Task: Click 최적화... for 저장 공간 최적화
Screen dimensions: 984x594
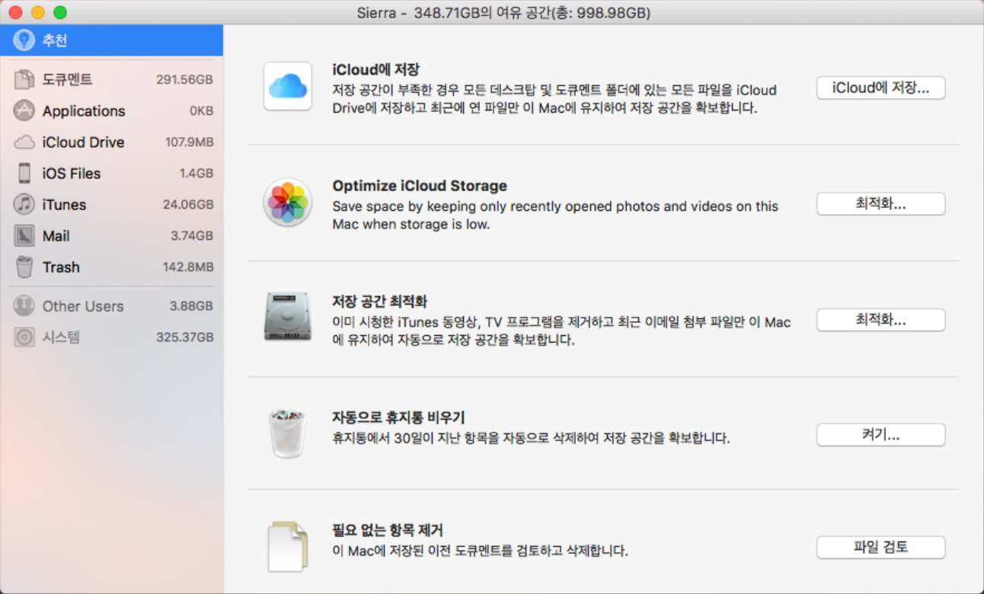Action: [x=880, y=320]
